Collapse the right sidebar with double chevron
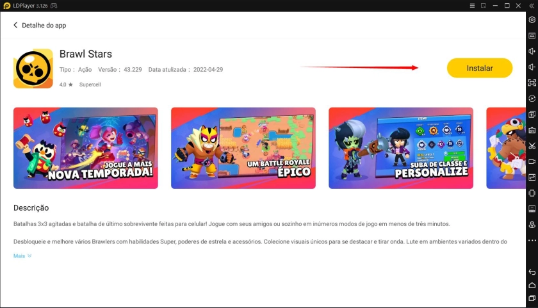Screen dimensions: 538x308 coord(532,6)
